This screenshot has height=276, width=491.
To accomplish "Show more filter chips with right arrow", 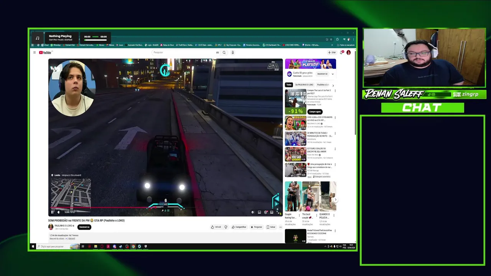I will (333, 85).
